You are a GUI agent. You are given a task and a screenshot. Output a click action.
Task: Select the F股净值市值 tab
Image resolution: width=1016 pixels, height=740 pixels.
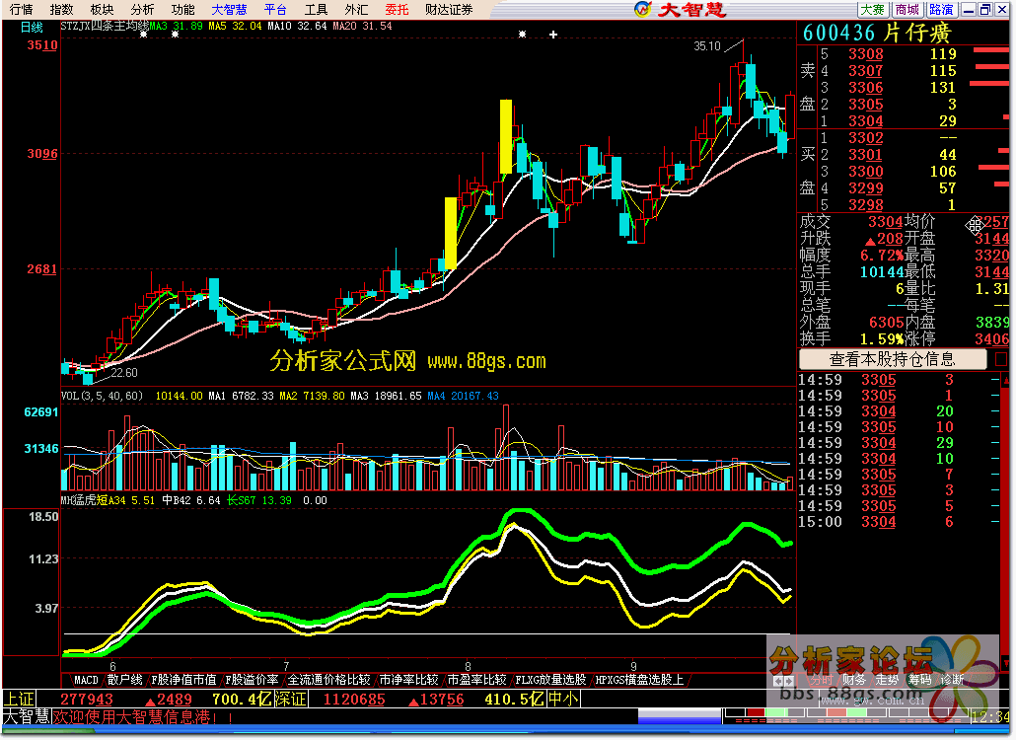click(x=183, y=679)
